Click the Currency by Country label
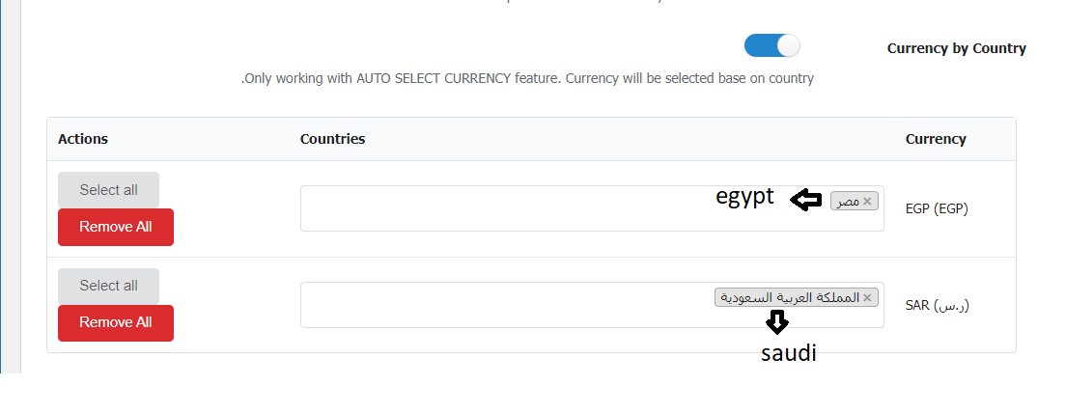 [957, 48]
